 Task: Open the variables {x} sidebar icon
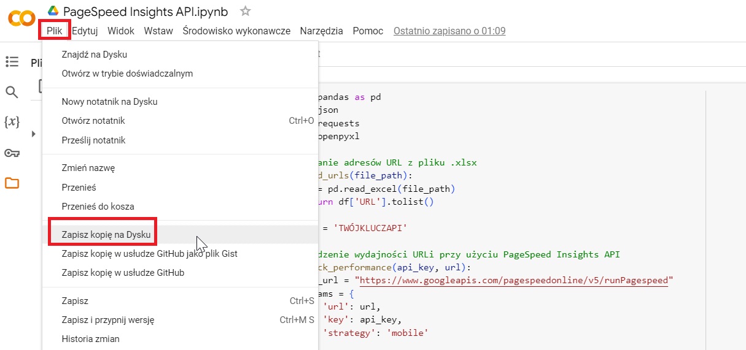[x=12, y=122]
